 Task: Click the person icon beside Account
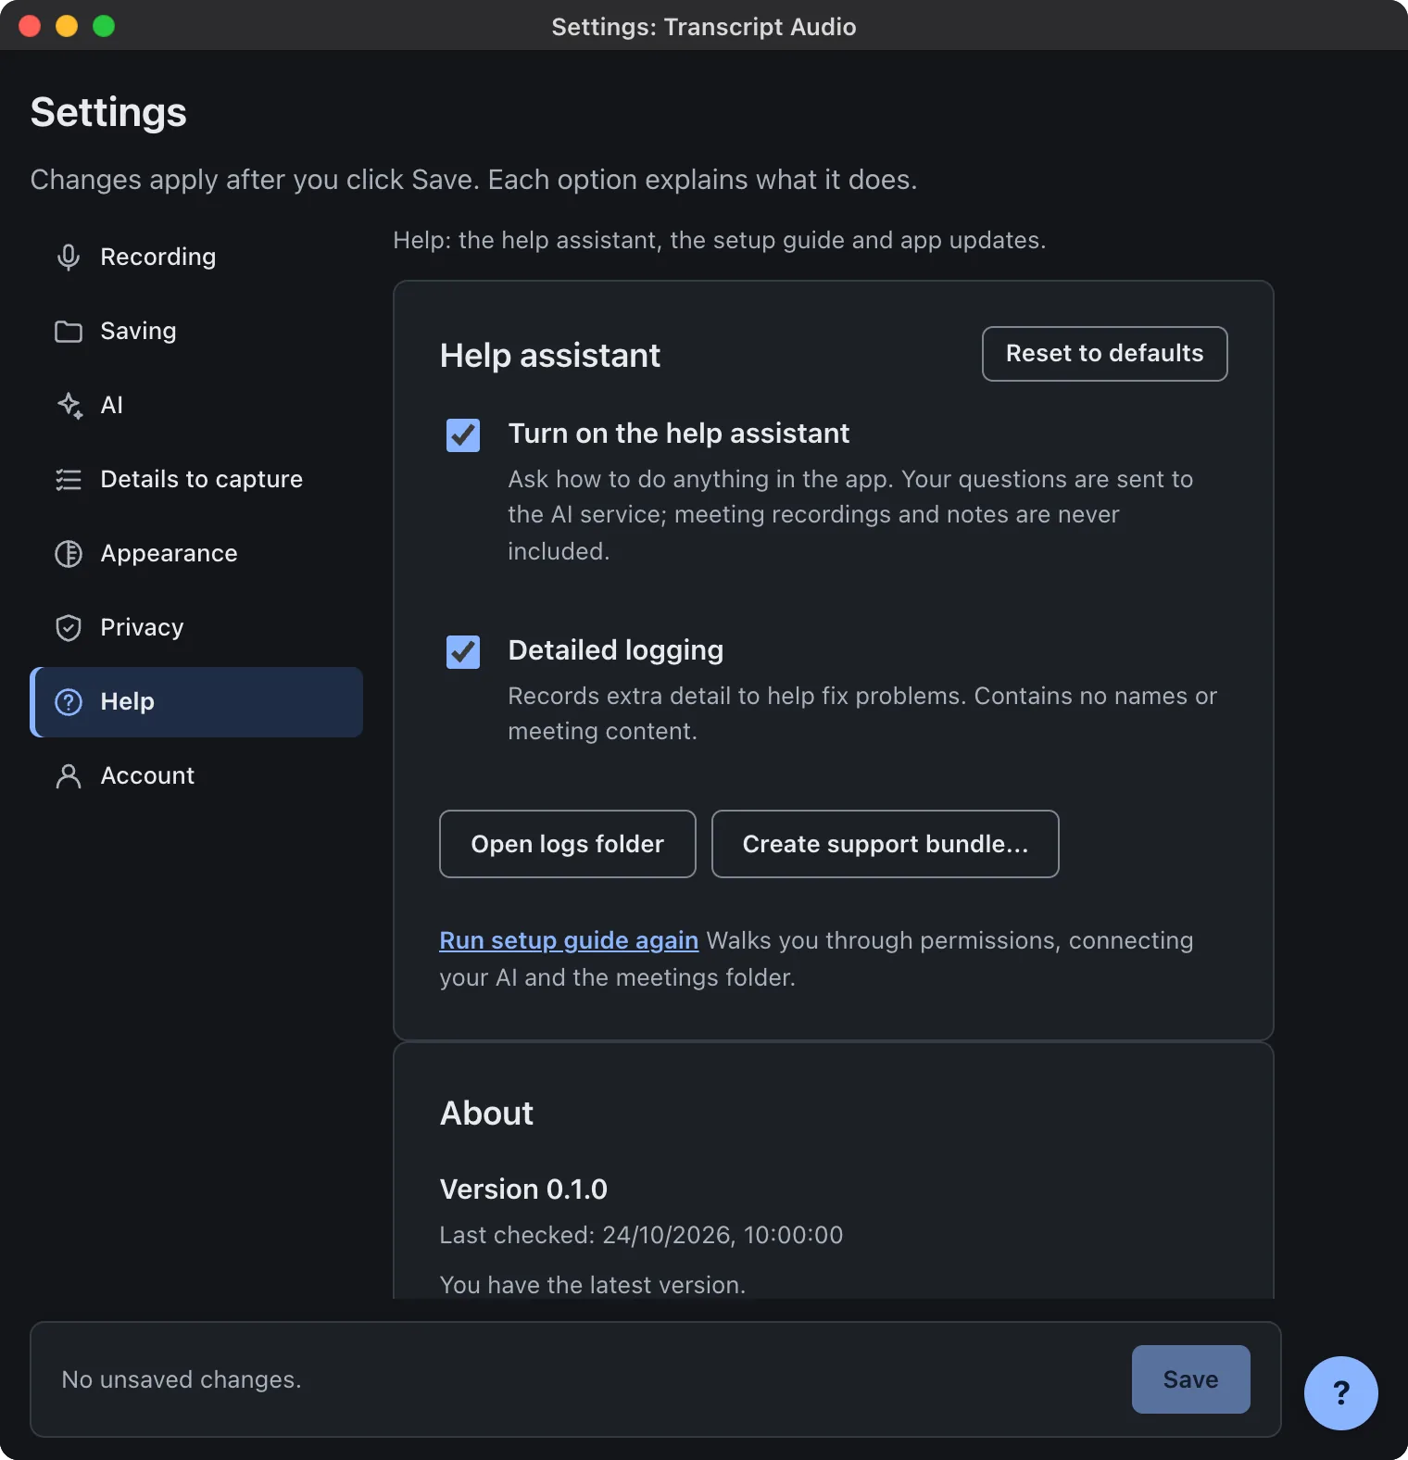click(69, 775)
